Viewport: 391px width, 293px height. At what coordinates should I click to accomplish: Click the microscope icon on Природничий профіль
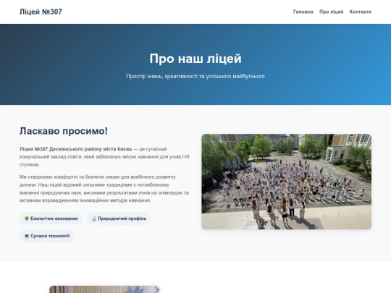[94, 218]
